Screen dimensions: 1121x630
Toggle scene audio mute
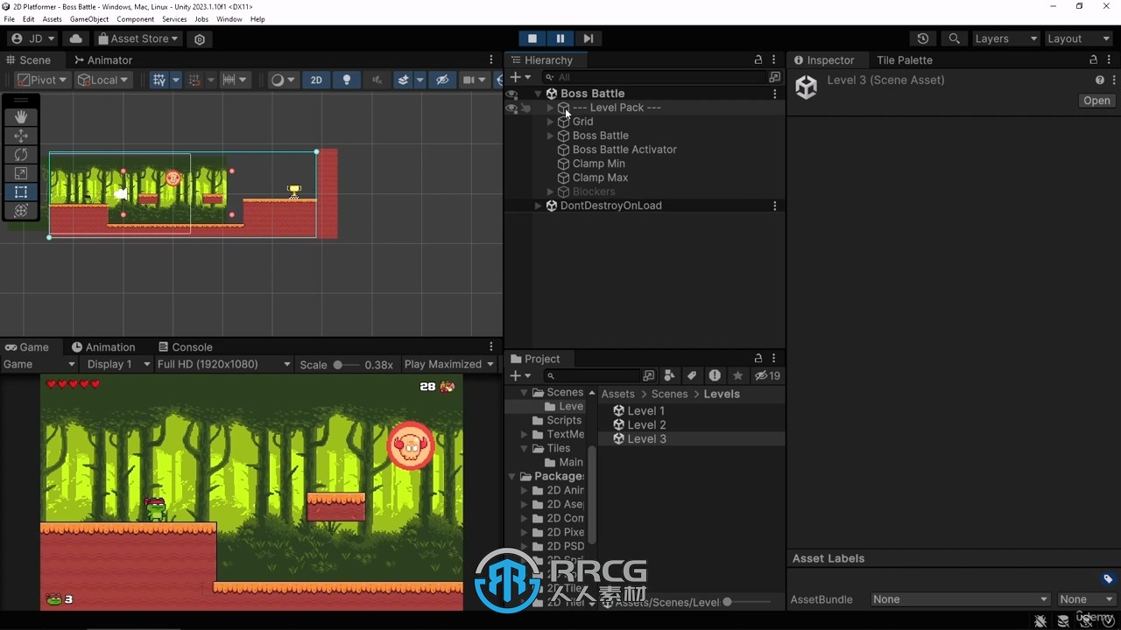point(377,80)
